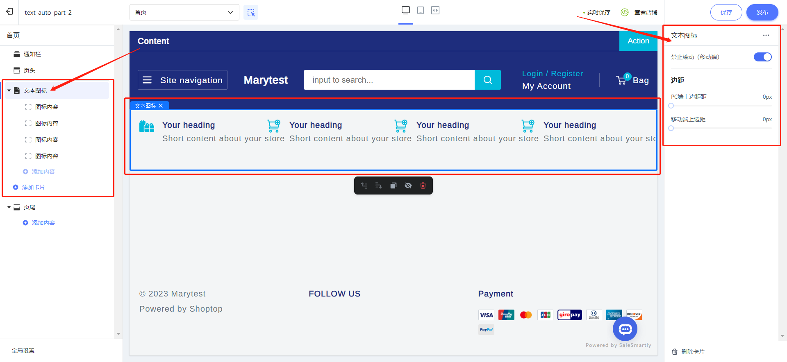The width and height of the screenshot is (787, 362).
Task: Click the search magnifier button in header
Action: [x=488, y=80]
